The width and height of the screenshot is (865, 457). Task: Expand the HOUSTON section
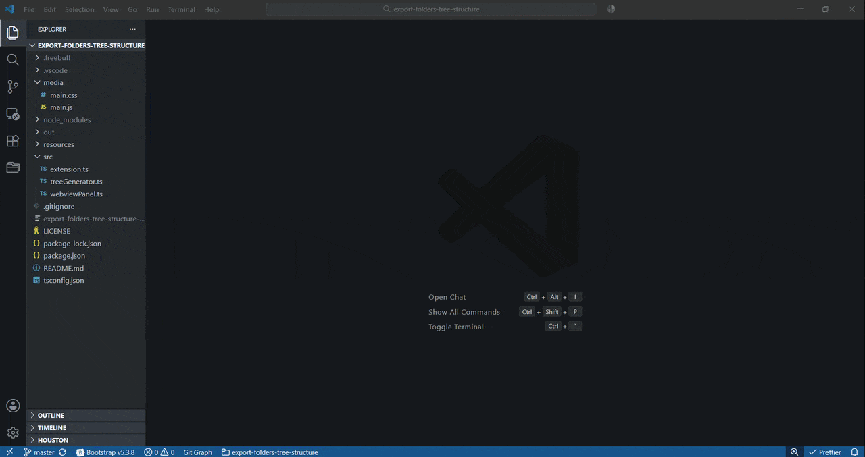(x=86, y=440)
